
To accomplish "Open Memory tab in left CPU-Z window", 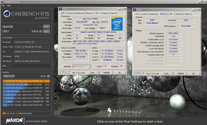I will tap(89, 13).
